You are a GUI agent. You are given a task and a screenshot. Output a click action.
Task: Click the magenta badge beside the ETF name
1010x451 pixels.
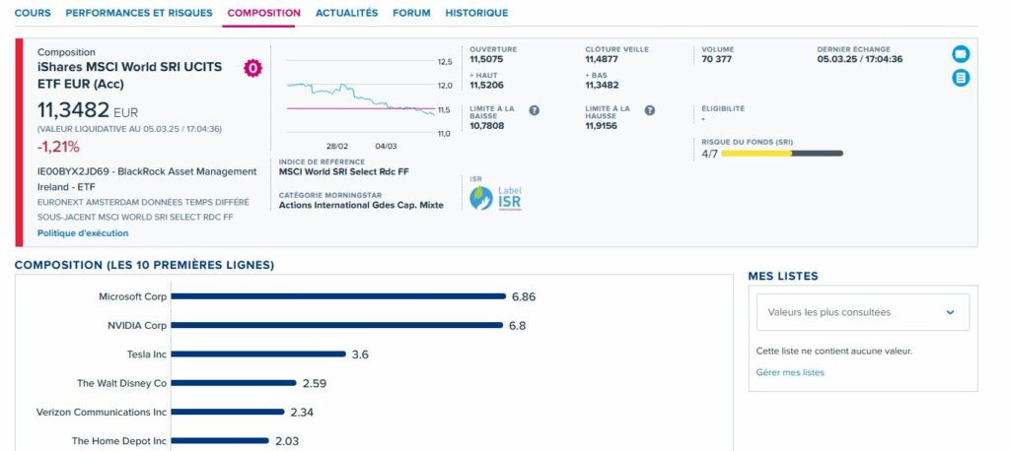click(x=252, y=68)
